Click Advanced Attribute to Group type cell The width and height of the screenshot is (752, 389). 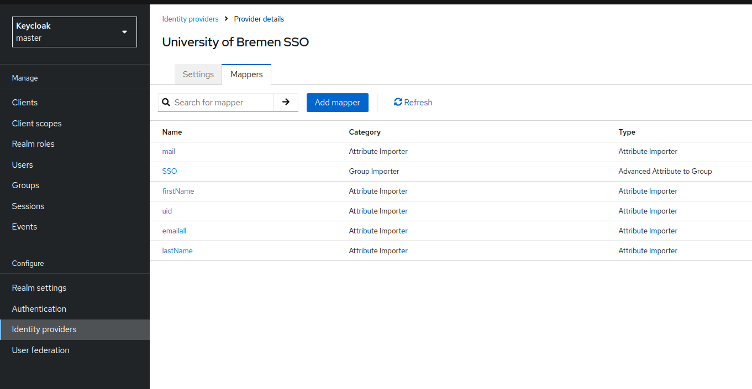(665, 171)
